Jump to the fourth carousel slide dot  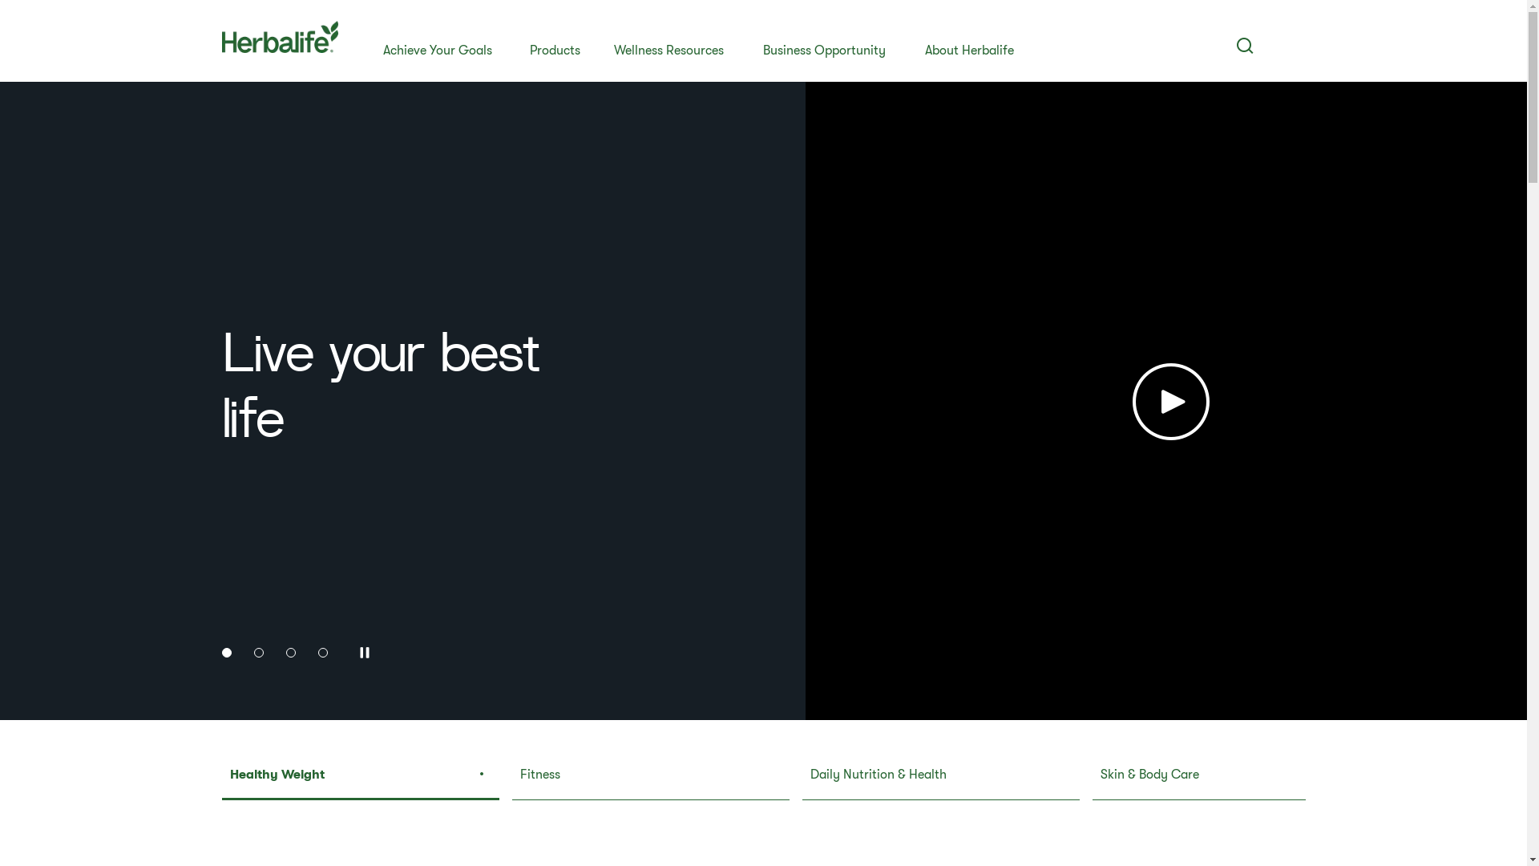coord(323,653)
